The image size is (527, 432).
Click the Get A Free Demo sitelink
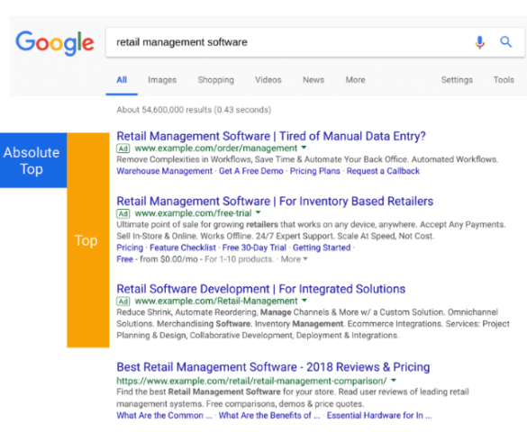pos(251,171)
